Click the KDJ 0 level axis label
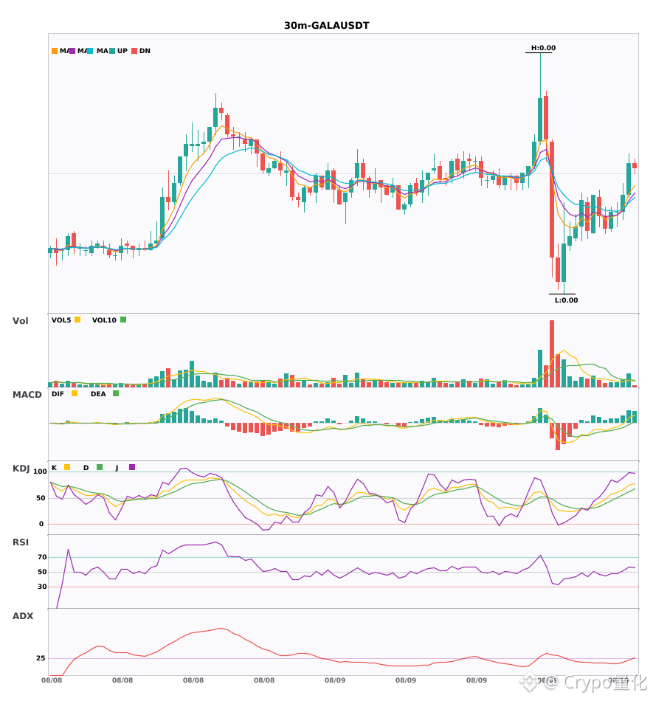This screenshot has height=701, width=653. (41, 524)
